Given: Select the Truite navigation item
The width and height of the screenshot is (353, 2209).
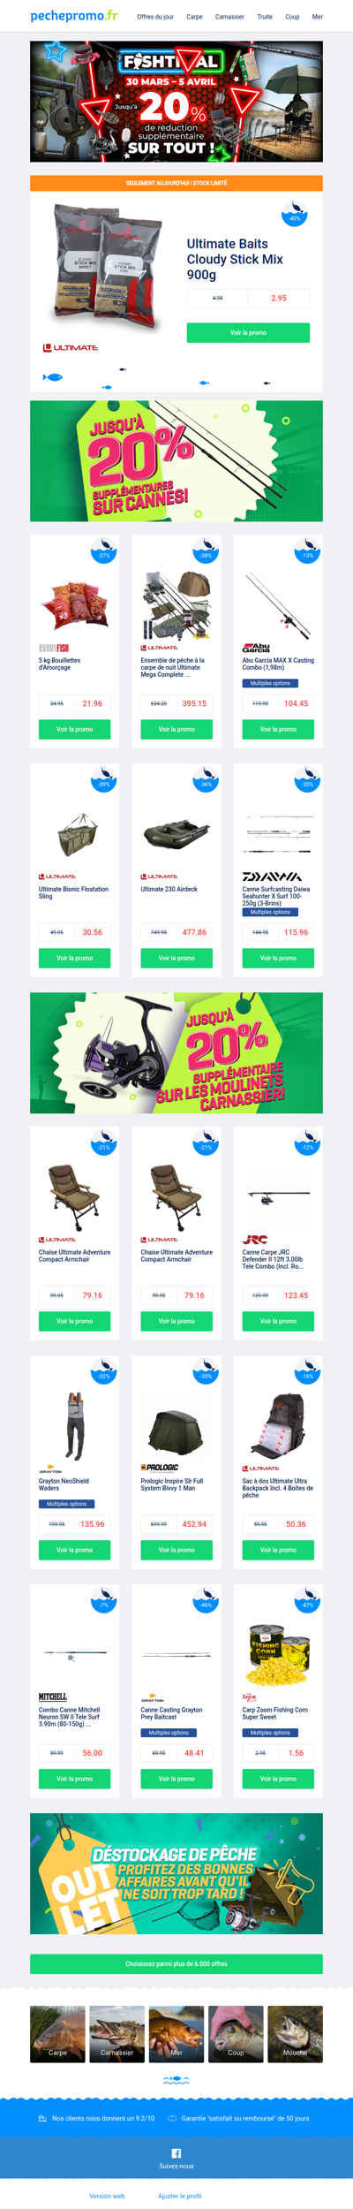Looking at the screenshot, I should point(265,17).
